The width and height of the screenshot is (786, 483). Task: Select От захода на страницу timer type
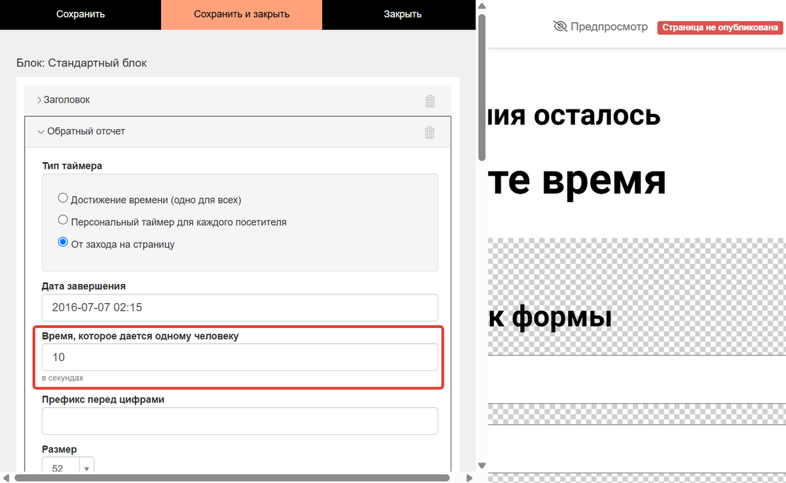tap(63, 243)
